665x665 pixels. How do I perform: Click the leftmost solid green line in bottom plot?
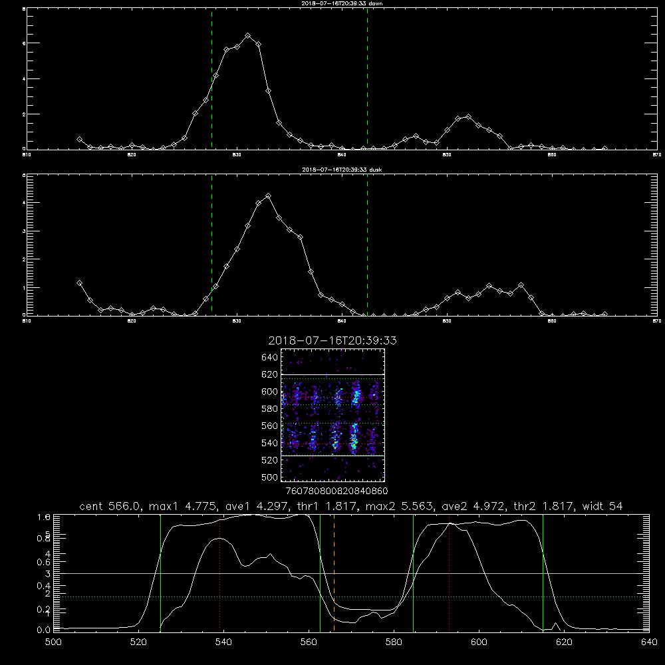click(160, 573)
